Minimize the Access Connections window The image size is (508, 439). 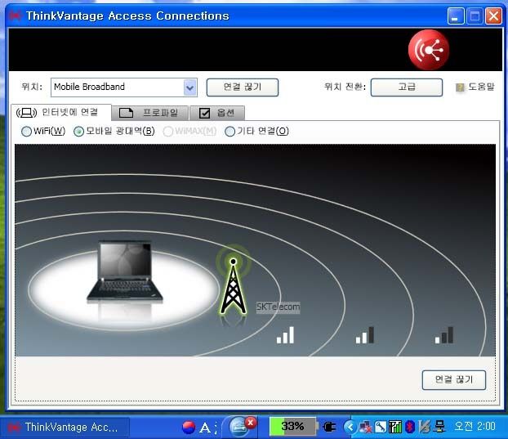tap(456, 16)
